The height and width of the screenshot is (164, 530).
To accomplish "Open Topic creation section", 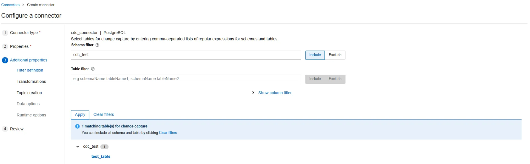I will click(29, 93).
